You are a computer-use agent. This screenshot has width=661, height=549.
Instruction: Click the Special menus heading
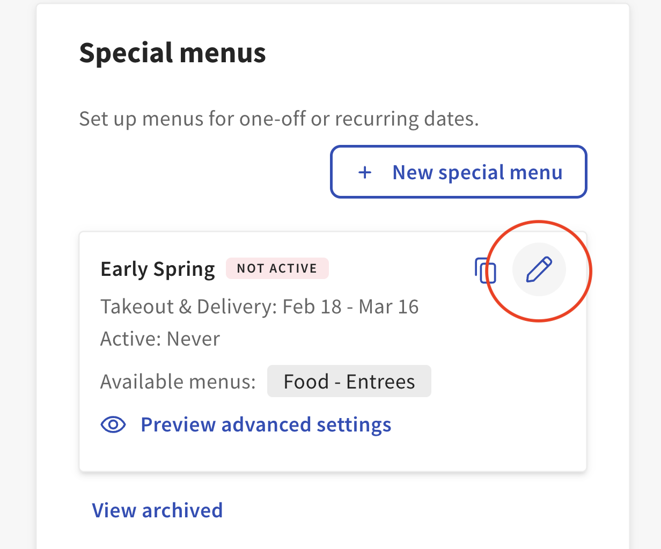point(172,52)
